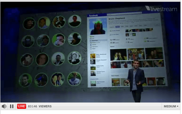Click the circular avatar of man with sunglasses outdoors
This screenshot has width=182, height=114.
tap(74, 79)
